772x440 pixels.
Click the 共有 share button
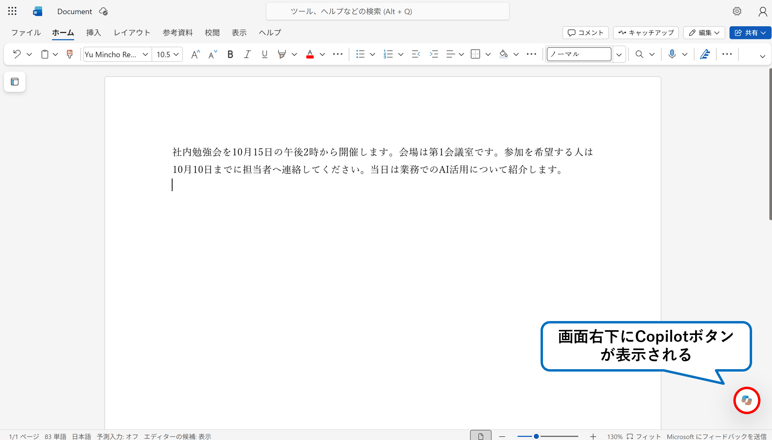tap(750, 33)
